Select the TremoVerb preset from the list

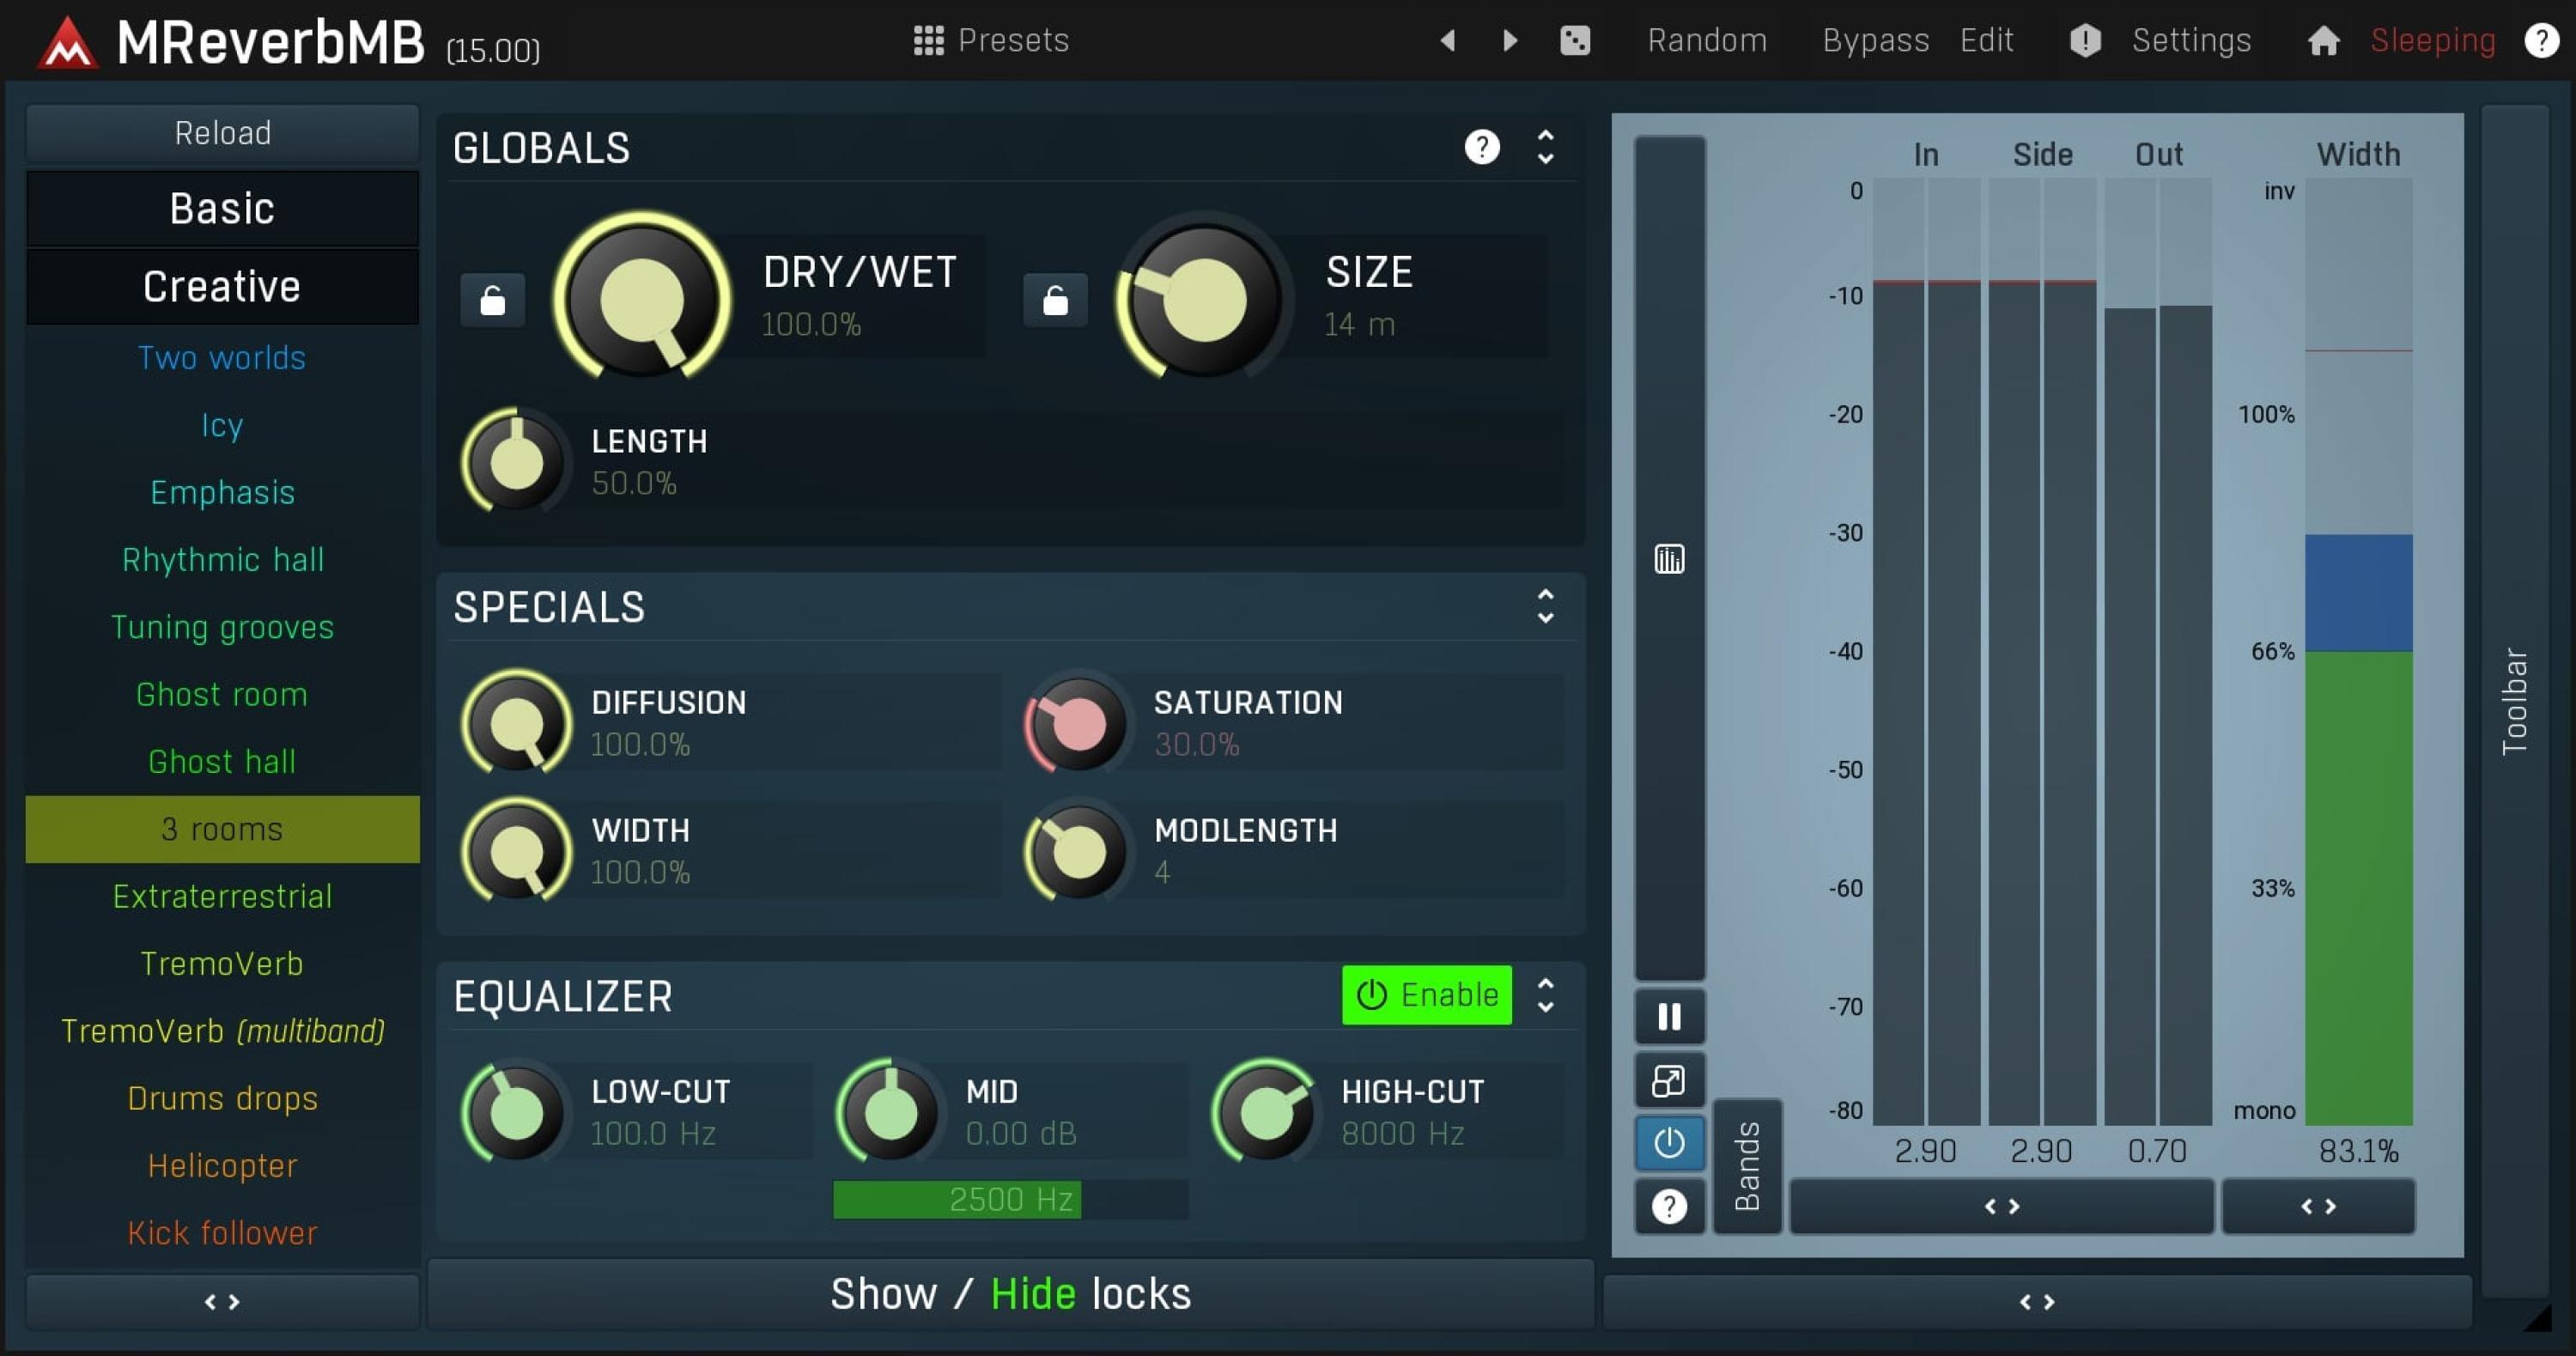[222, 963]
